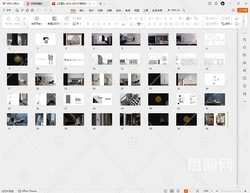This screenshot has height=193, width=250.
Task: Select slide thumbnail number 30
Action: 158,99
